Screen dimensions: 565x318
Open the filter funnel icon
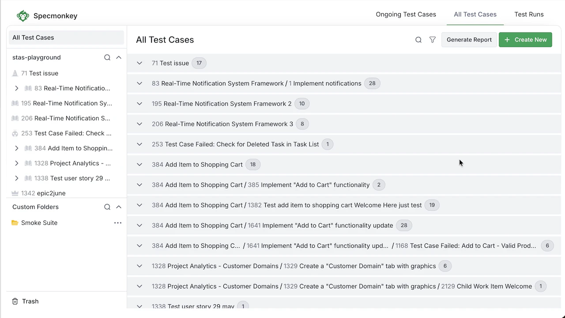[433, 40]
